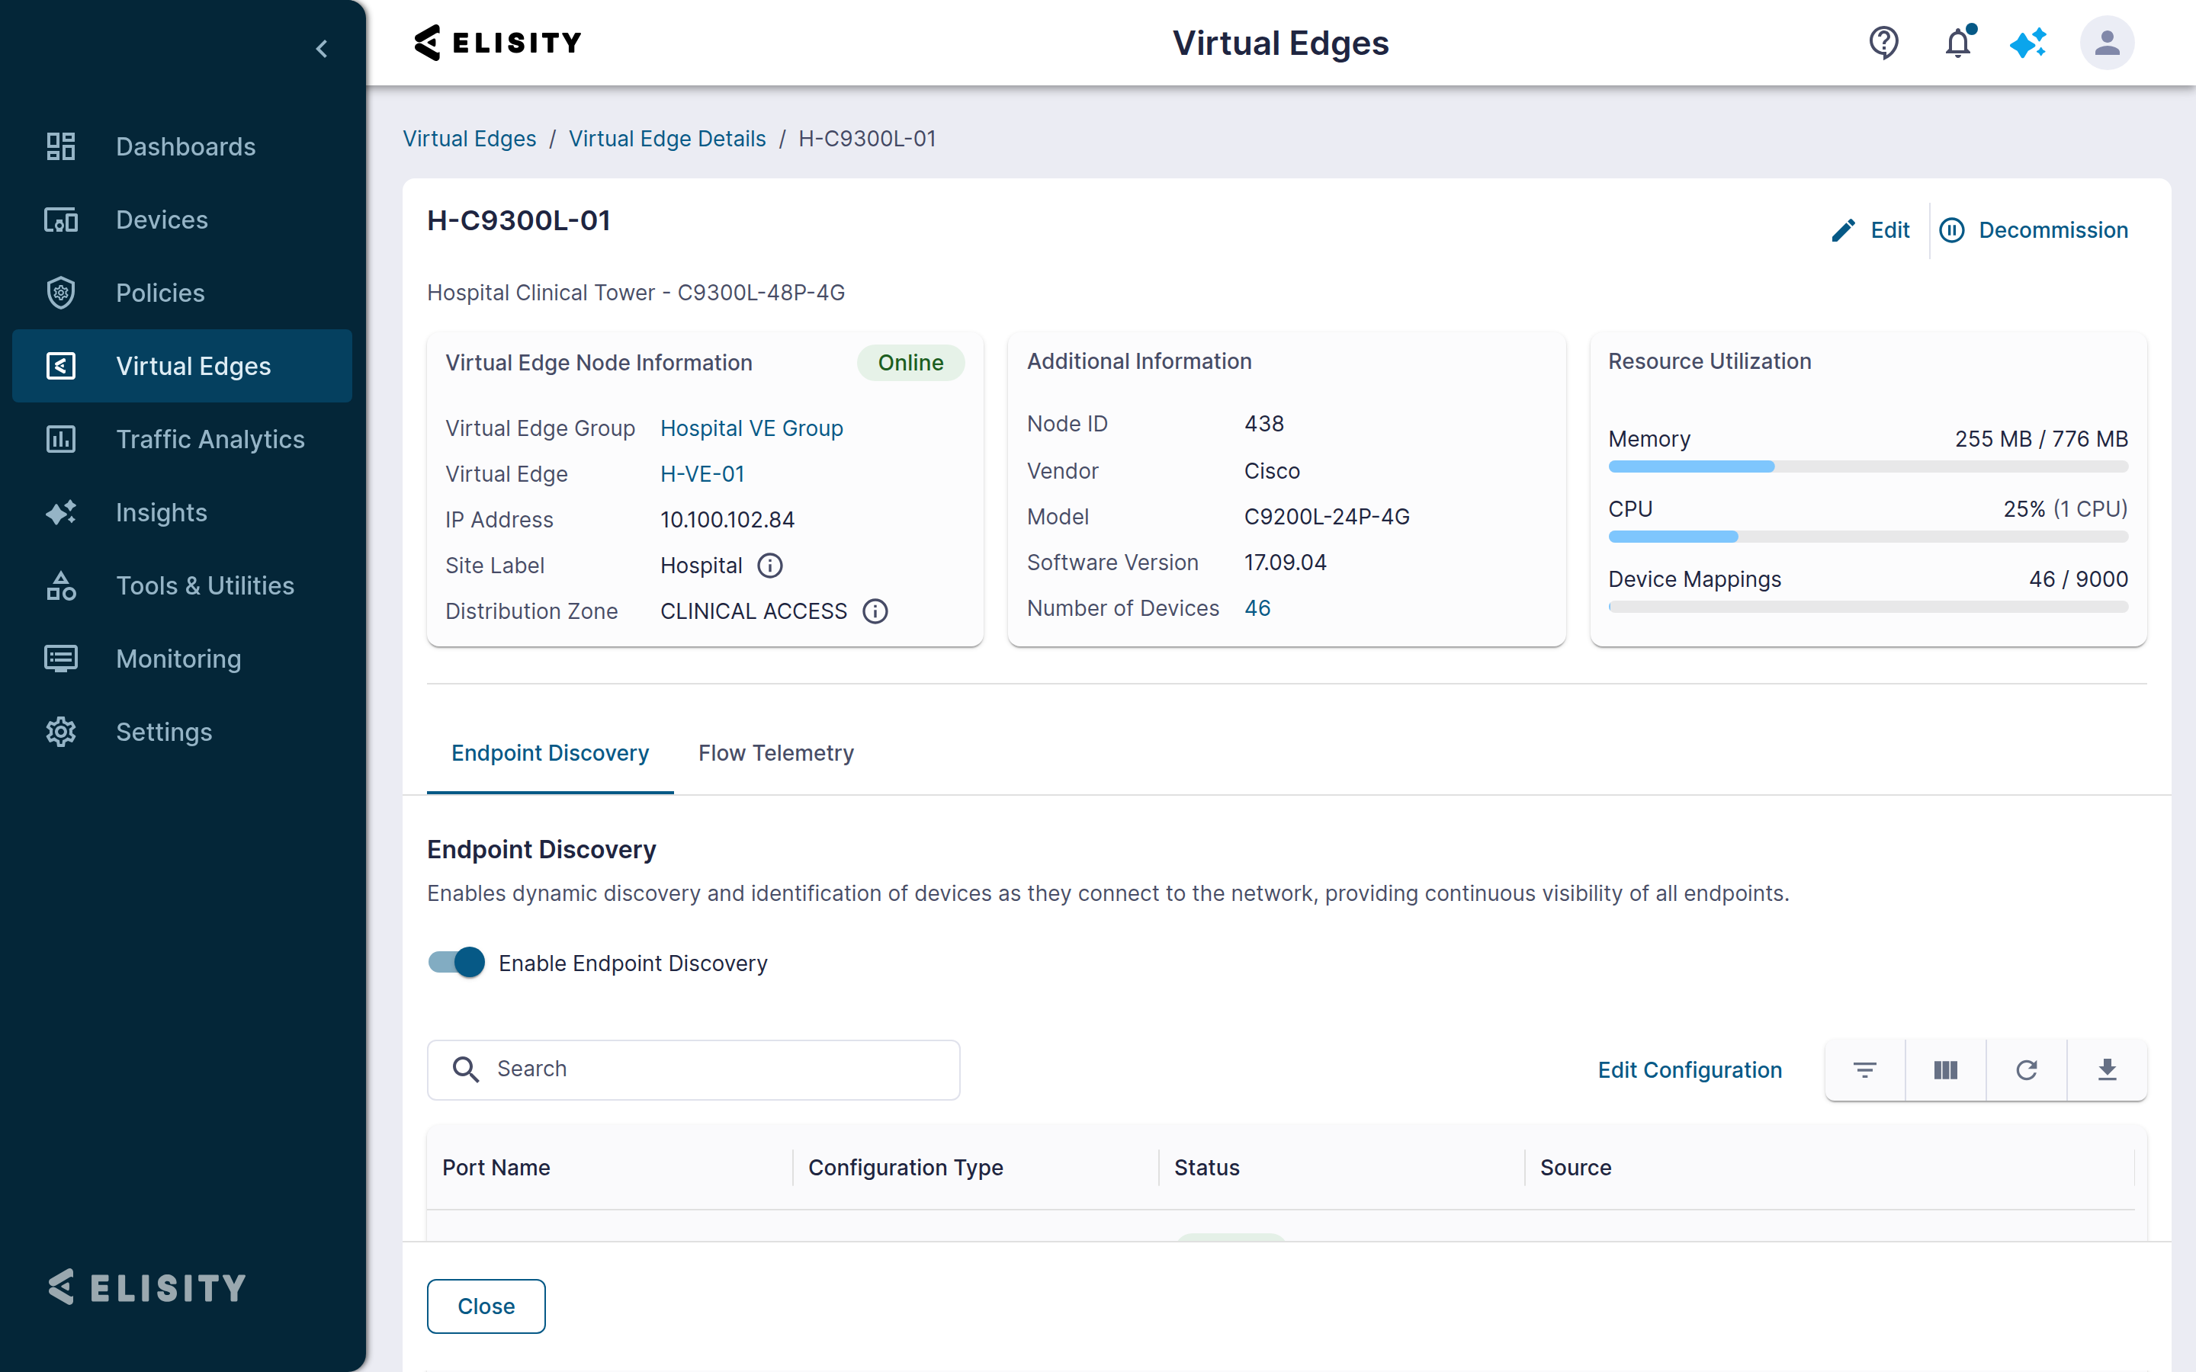This screenshot has width=2196, height=1372.
Task: Click Node ID value 438
Action: coord(1264,424)
